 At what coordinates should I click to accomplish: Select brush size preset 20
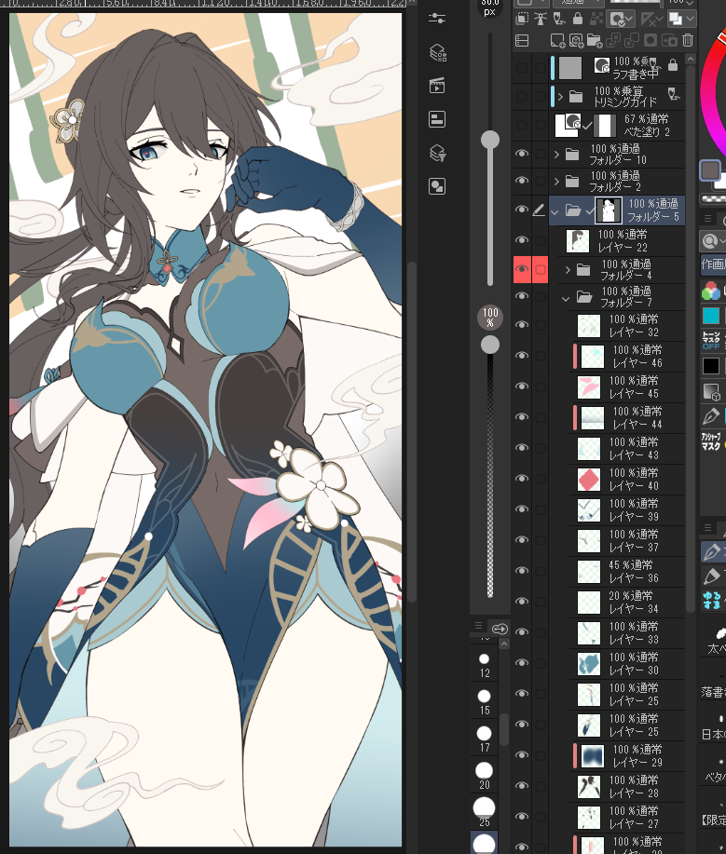[x=484, y=776]
